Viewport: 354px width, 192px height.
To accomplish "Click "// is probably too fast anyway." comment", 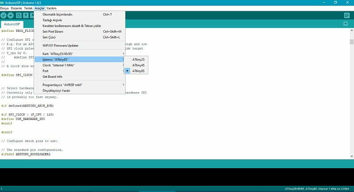I will click(x=29, y=97).
